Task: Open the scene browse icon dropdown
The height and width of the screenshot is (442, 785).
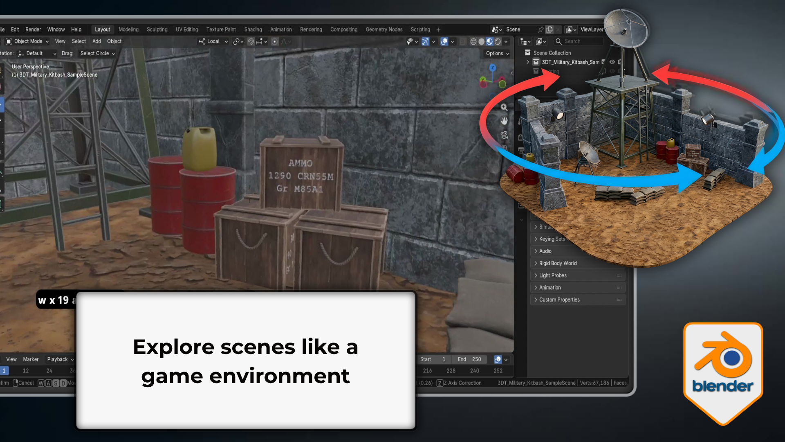Action: pyautogui.click(x=497, y=29)
